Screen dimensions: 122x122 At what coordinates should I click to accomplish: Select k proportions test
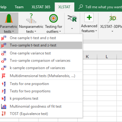click(x=41, y=99)
